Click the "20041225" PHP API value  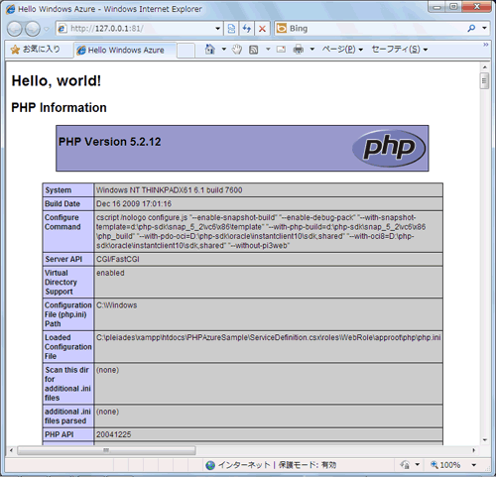coord(113,434)
